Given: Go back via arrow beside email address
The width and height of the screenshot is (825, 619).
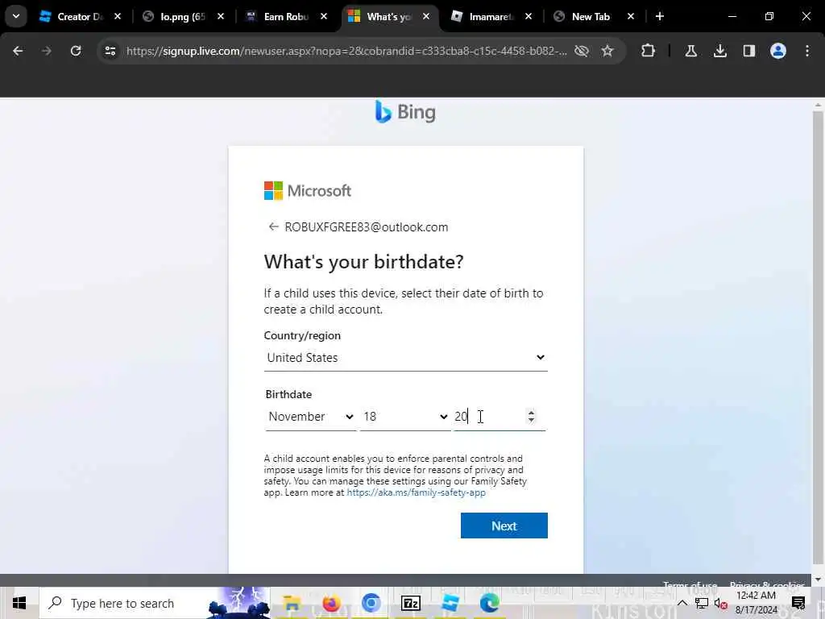Looking at the screenshot, I should (273, 226).
